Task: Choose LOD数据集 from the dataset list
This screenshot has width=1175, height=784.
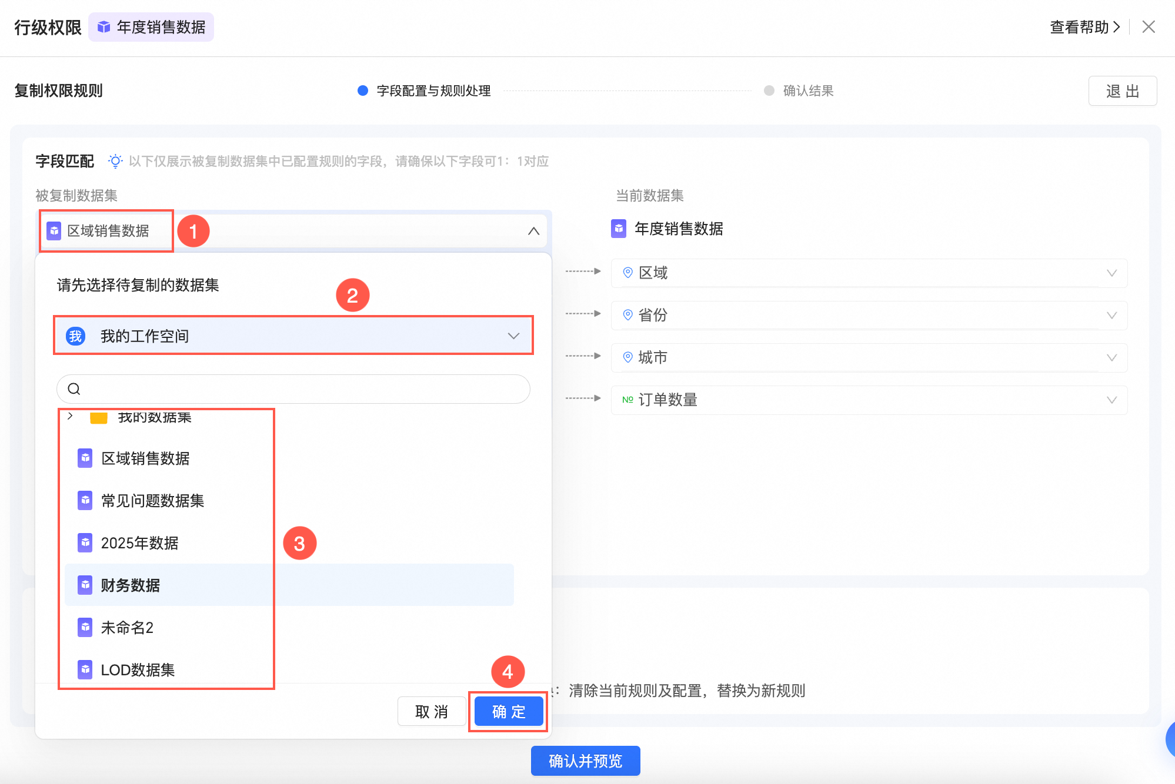Action: tap(138, 670)
